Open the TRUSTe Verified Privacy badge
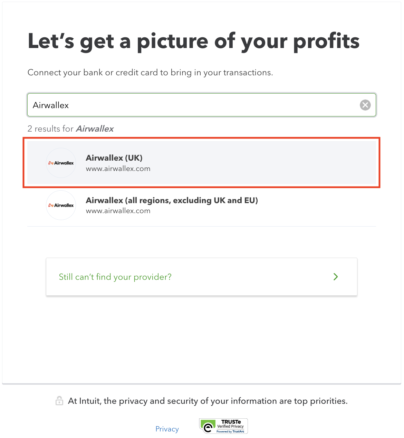 (x=224, y=426)
